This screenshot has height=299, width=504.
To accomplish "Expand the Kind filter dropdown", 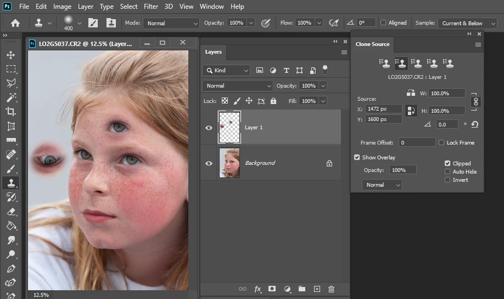I will pos(226,71).
